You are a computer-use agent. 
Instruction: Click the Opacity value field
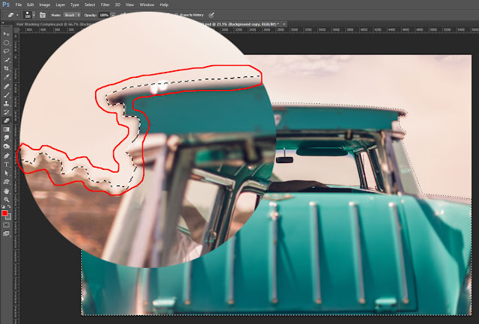(104, 15)
